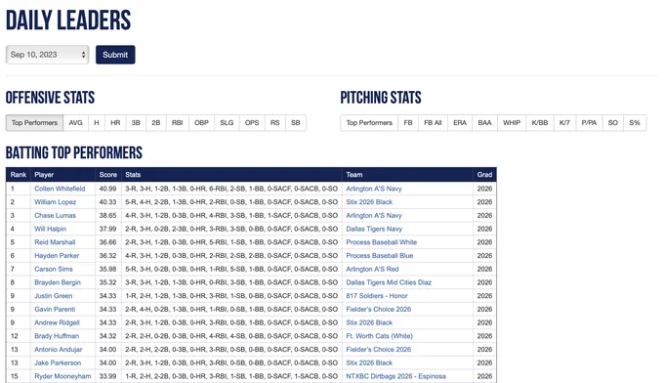Open Brayden Bergin player link

[x=58, y=282]
